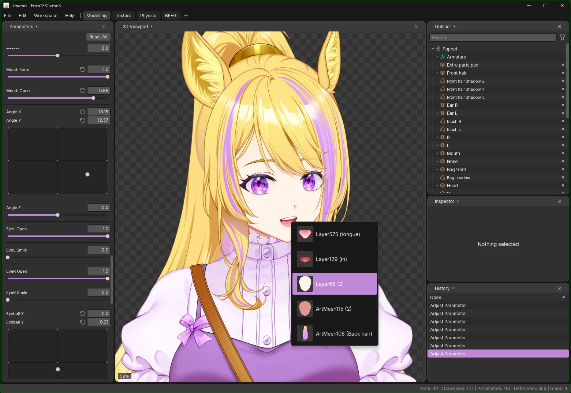The image size is (571, 393).
Task: Expand the Ear L group
Action: (437, 113)
